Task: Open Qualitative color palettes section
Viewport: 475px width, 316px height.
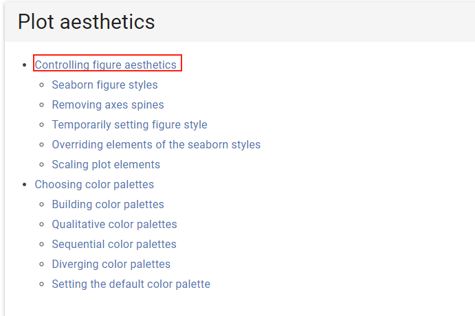Action: click(x=114, y=225)
